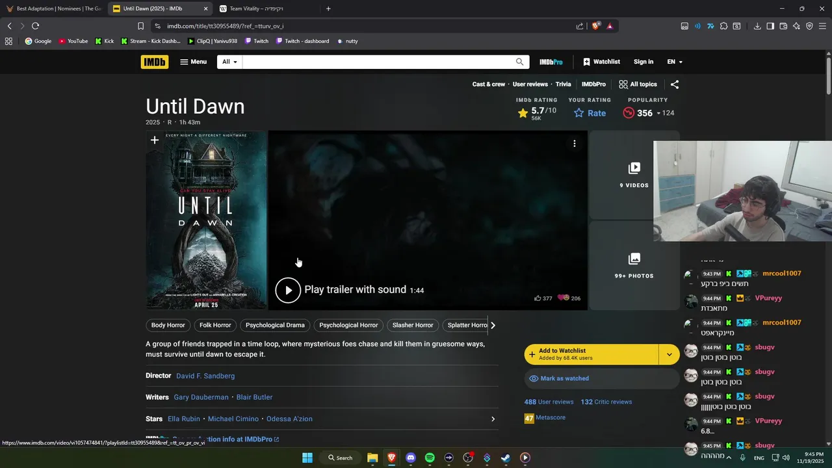Select the Psychological Drama genre chip

tap(275, 325)
